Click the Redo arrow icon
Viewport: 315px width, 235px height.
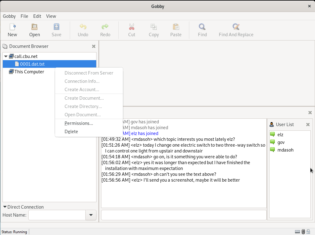point(105,27)
